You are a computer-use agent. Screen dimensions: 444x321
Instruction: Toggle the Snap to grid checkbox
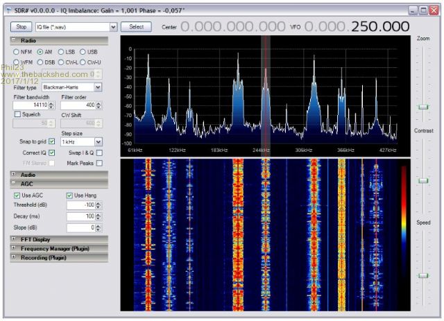click(x=52, y=141)
